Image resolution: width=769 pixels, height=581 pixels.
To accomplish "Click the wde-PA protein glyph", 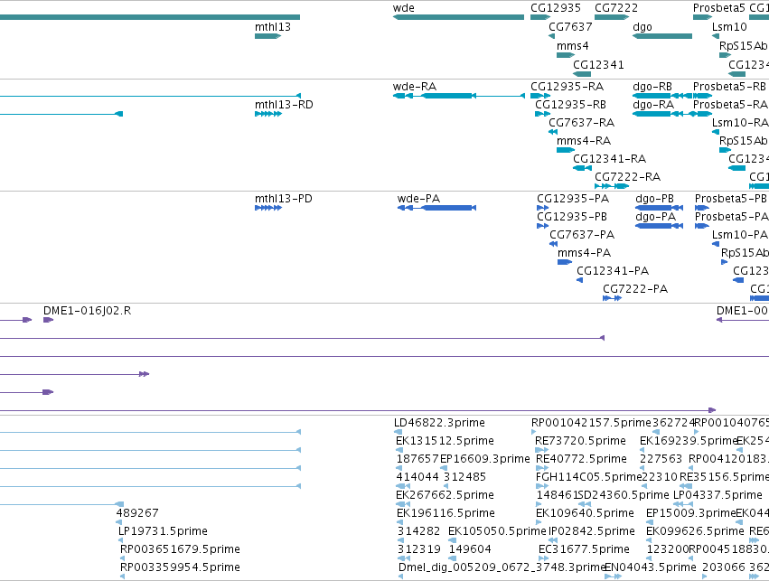I will point(436,208).
